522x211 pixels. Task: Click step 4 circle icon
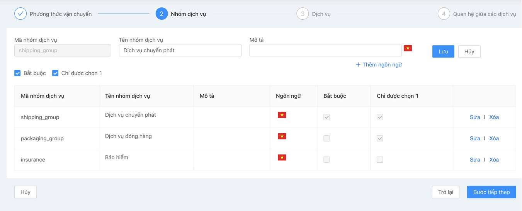(444, 14)
